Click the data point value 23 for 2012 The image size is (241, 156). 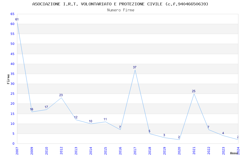[61, 95]
